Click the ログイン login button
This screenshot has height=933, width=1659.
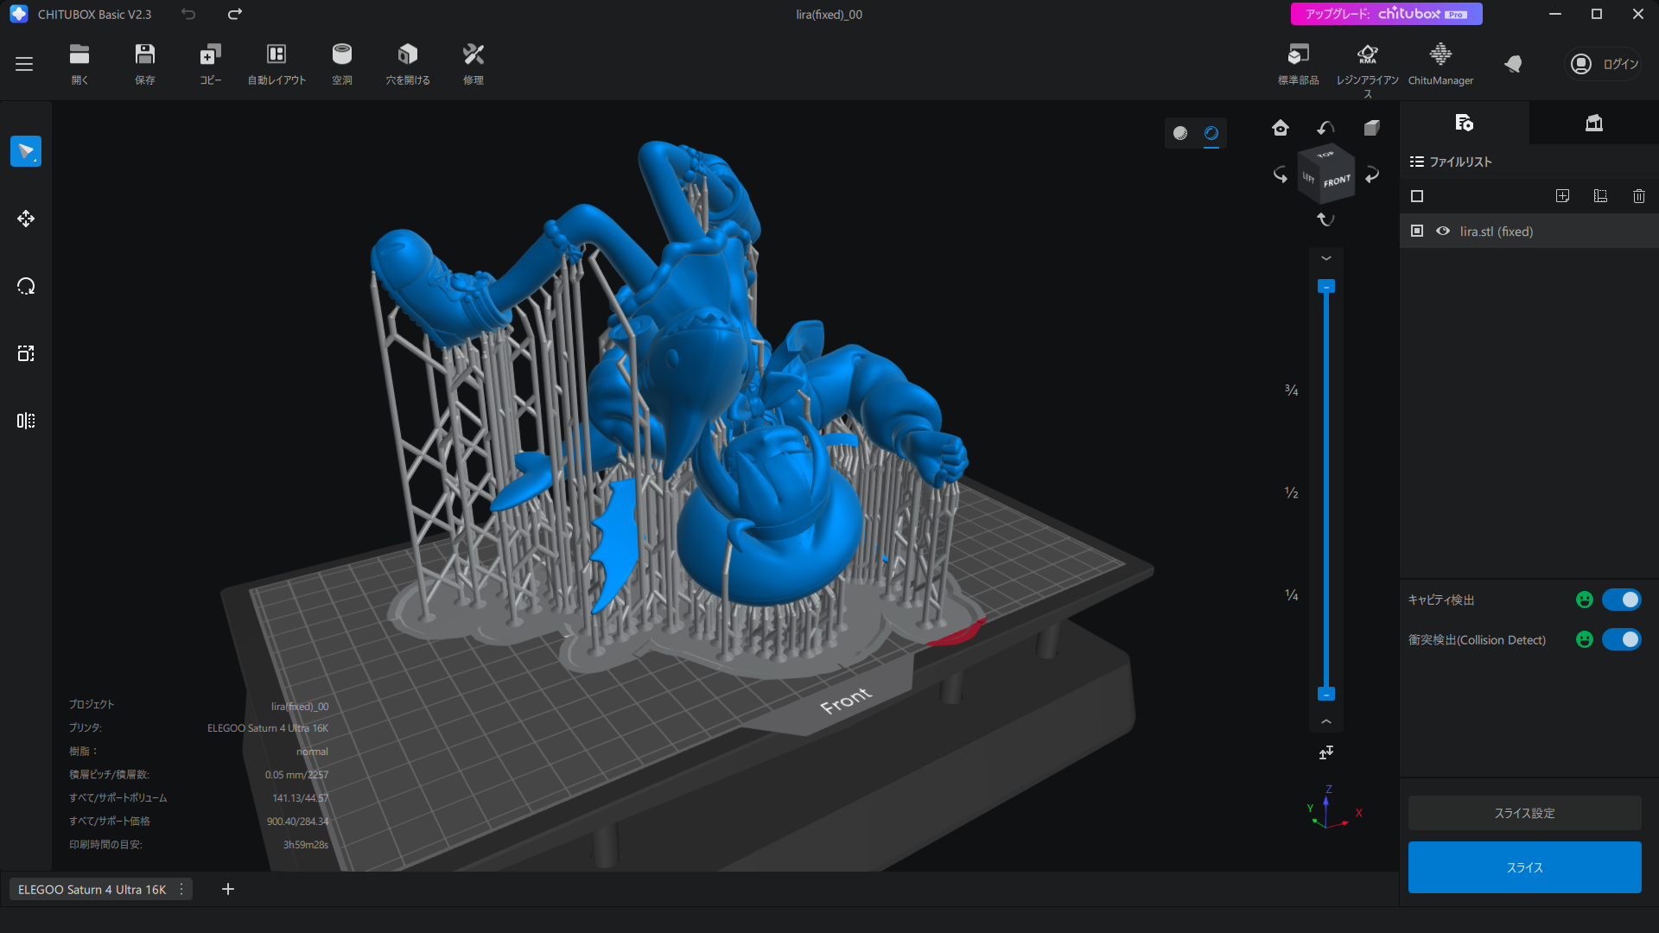coord(1605,64)
